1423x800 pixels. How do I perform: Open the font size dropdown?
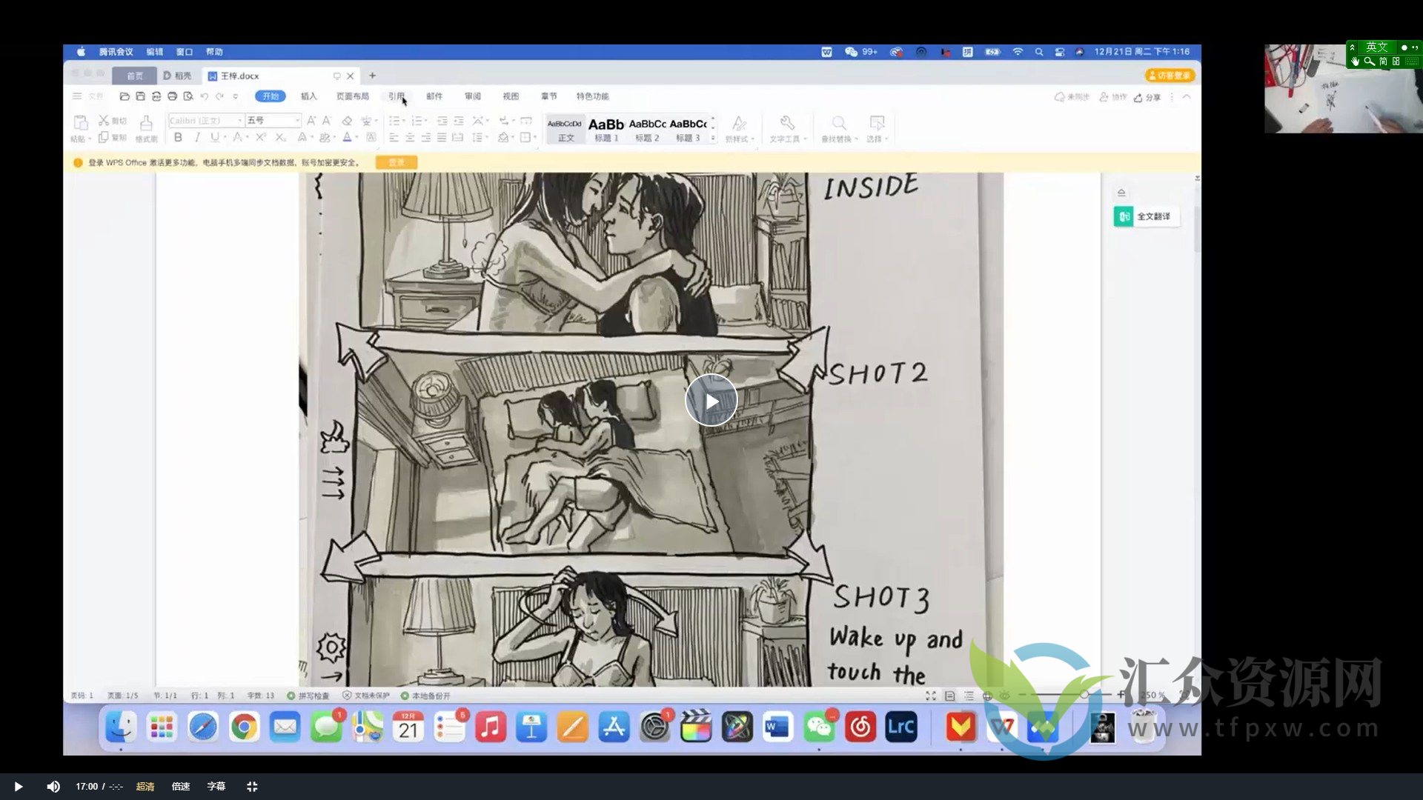[297, 121]
